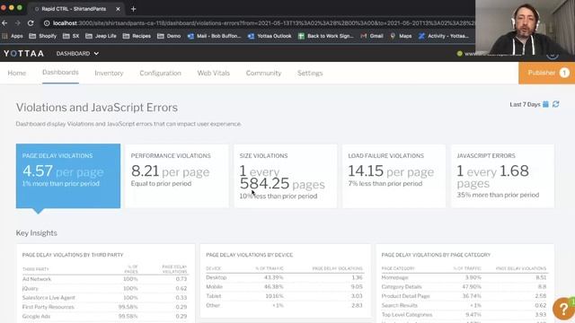Go back with the browser back arrow
The width and height of the screenshot is (575, 323).
tap(4, 23)
